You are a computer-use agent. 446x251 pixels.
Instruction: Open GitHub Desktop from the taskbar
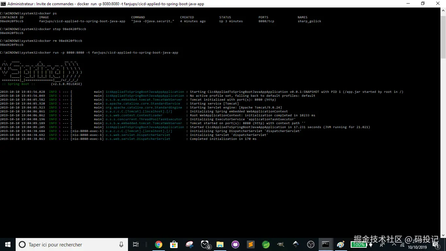pyautogui.click(x=235, y=244)
